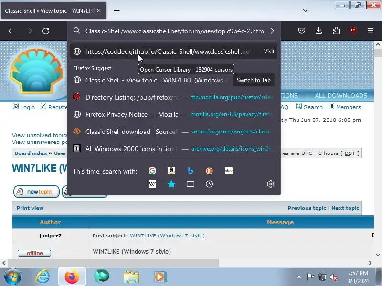Open new tab with plus button
This screenshot has width=382, height=286.
(x=117, y=10)
